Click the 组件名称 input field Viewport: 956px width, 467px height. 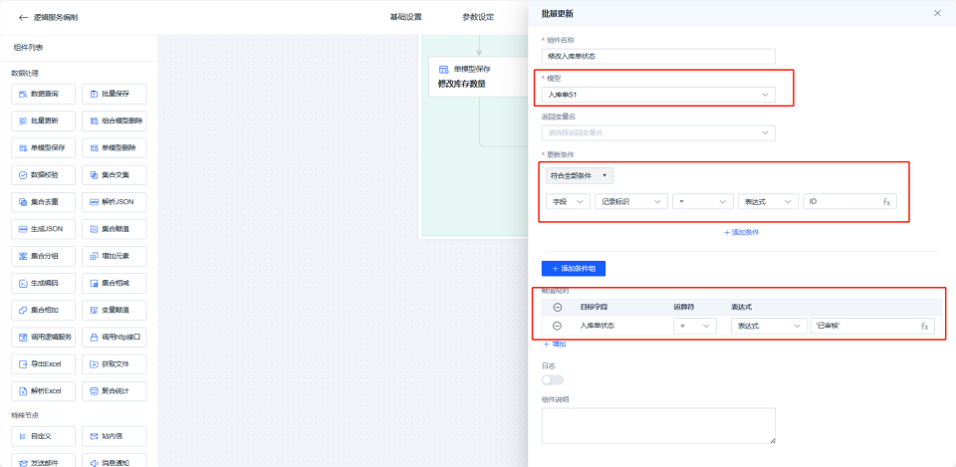pos(658,56)
